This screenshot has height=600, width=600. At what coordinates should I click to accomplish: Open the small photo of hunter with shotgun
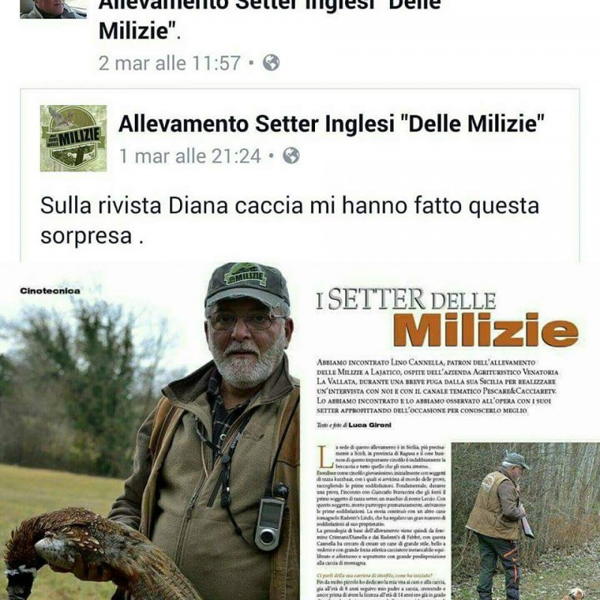[x=526, y=521]
